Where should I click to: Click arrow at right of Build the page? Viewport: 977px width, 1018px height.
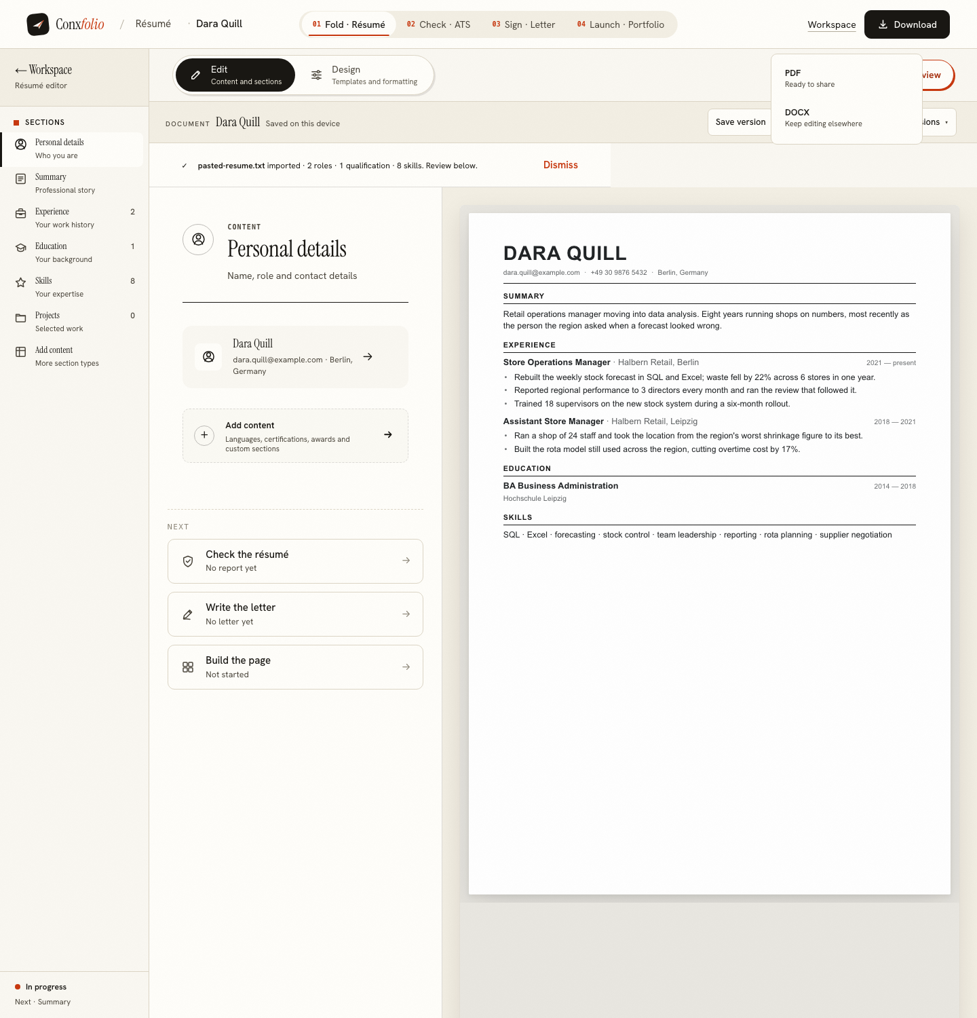(406, 667)
